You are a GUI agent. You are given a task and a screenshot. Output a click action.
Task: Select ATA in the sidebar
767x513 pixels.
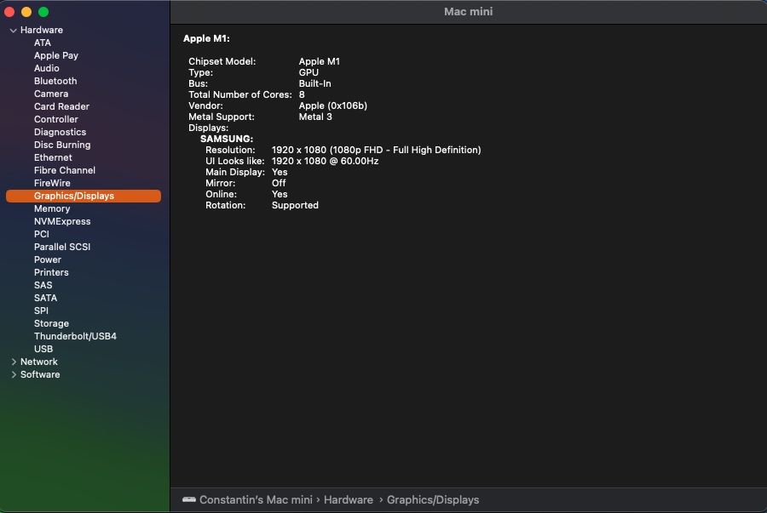[x=43, y=43]
